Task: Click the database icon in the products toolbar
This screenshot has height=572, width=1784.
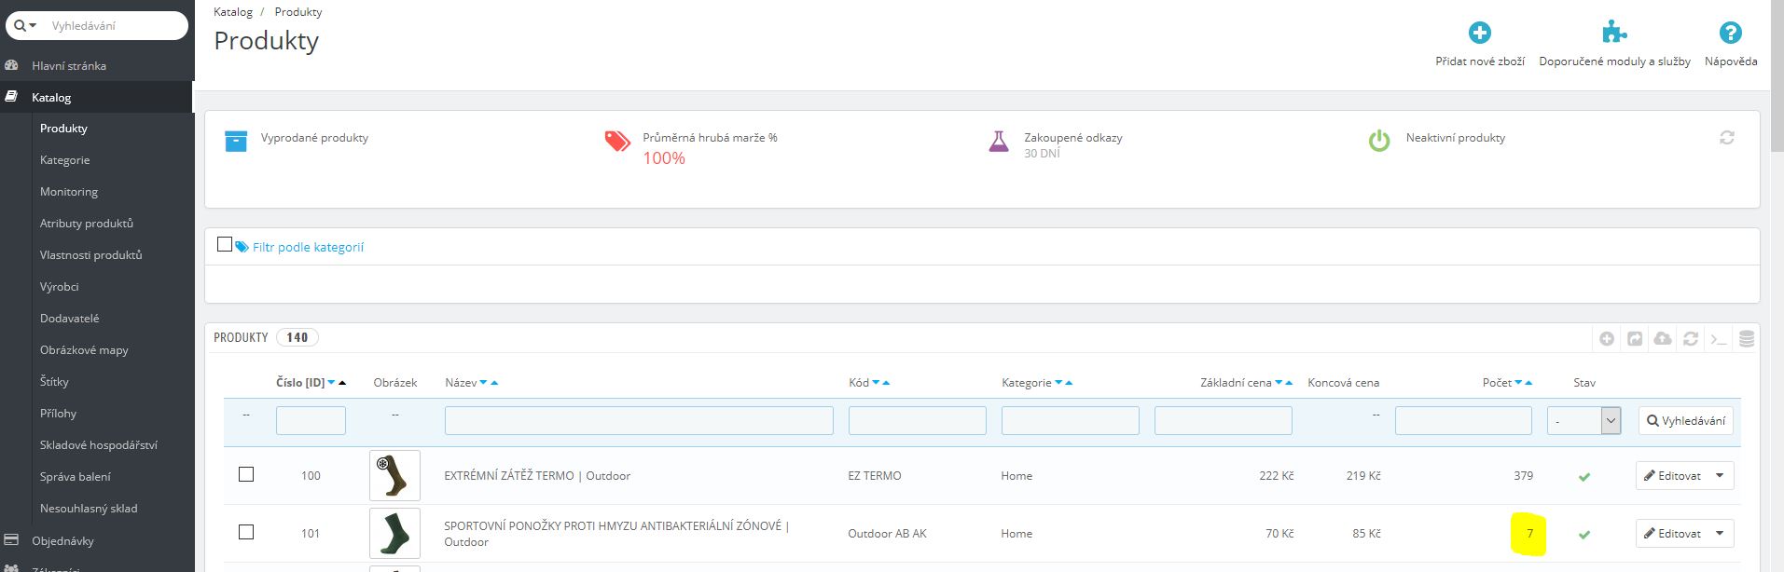Action: [1747, 339]
